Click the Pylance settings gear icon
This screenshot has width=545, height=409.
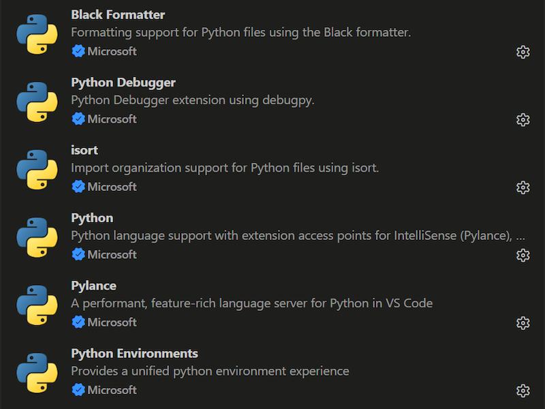(x=523, y=323)
